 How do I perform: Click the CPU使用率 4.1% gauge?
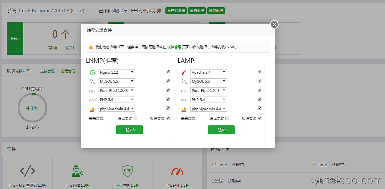click(x=32, y=108)
